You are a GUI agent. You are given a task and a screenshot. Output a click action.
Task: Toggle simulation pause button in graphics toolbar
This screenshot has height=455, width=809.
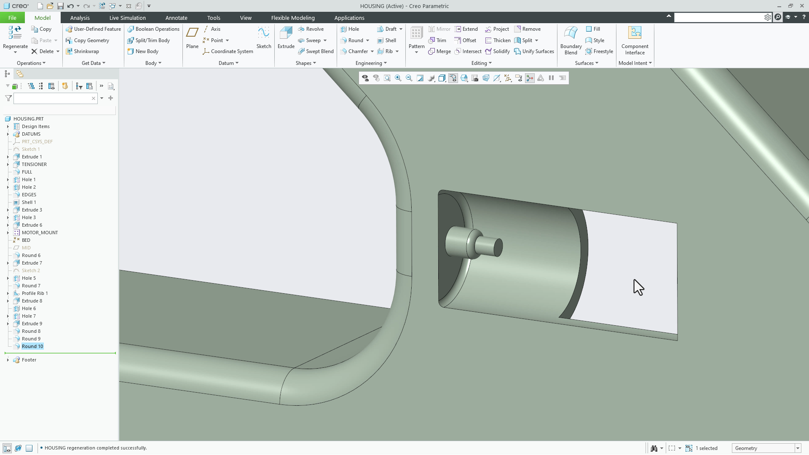(x=551, y=78)
